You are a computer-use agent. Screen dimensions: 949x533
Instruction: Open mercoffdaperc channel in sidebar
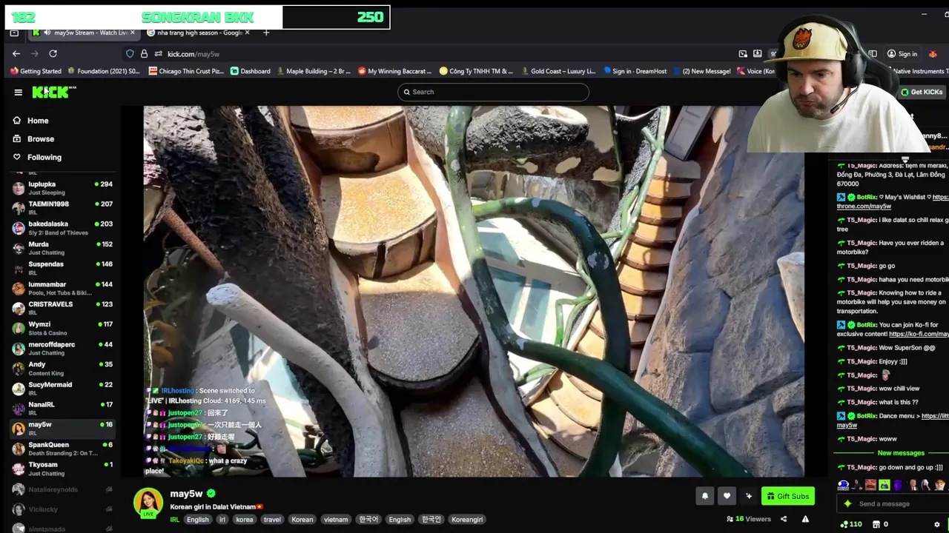point(62,348)
